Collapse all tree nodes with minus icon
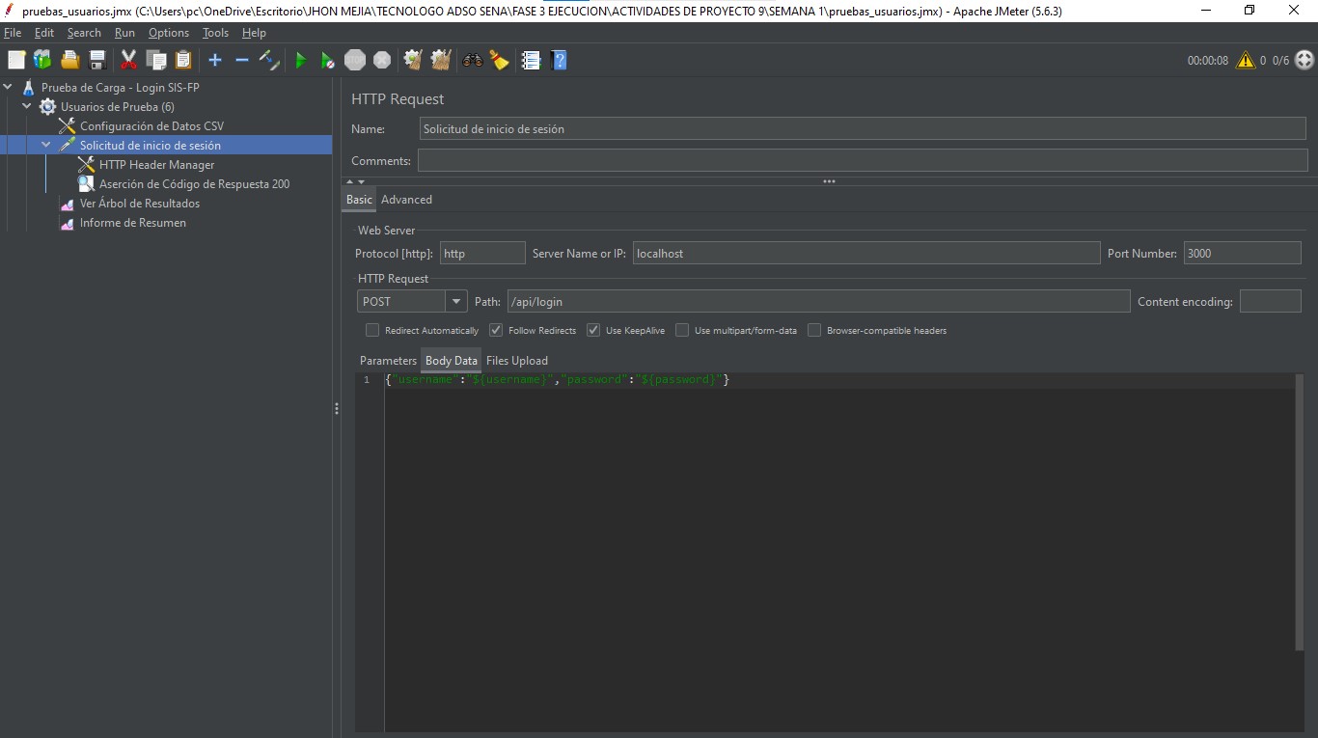The image size is (1318, 738). click(242, 60)
